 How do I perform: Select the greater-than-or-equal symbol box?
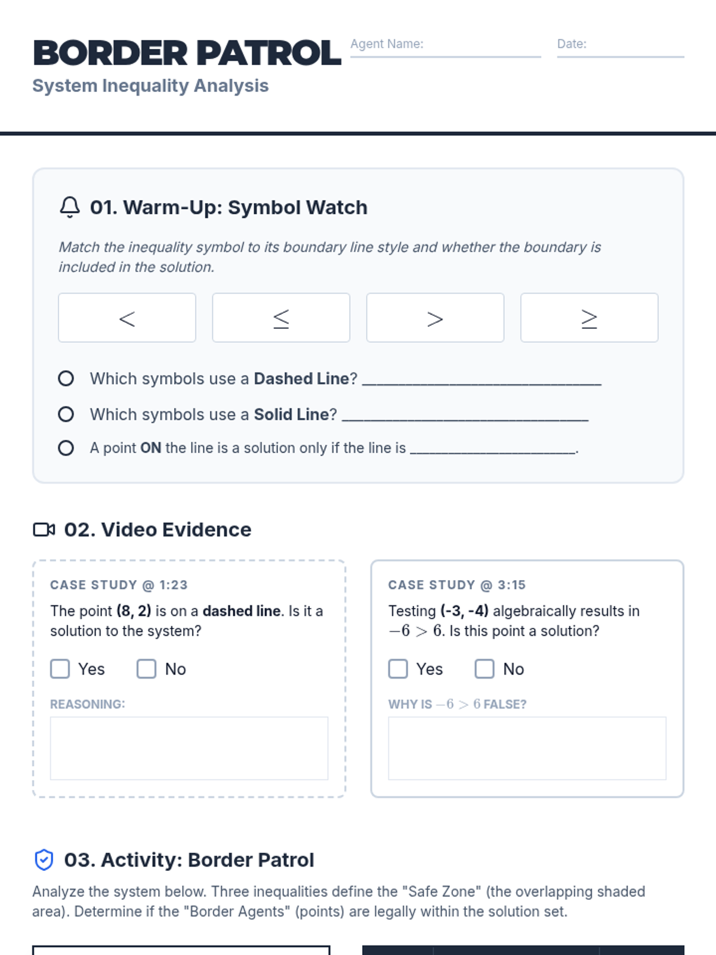590,318
